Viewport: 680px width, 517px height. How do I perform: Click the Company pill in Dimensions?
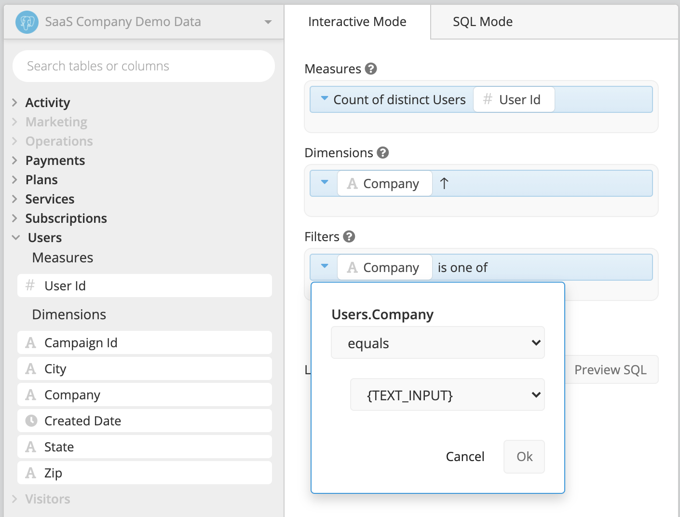click(x=384, y=183)
